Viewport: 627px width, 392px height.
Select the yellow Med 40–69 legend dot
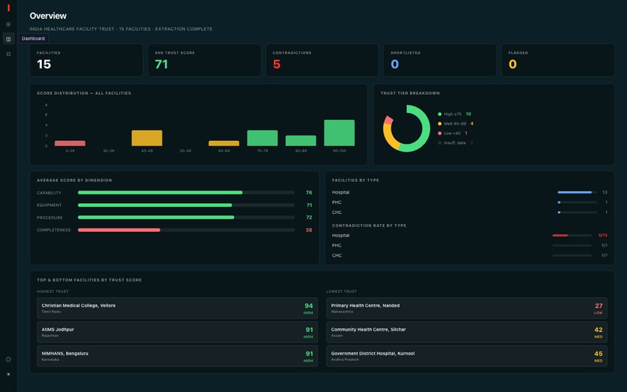(x=440, y=124)
